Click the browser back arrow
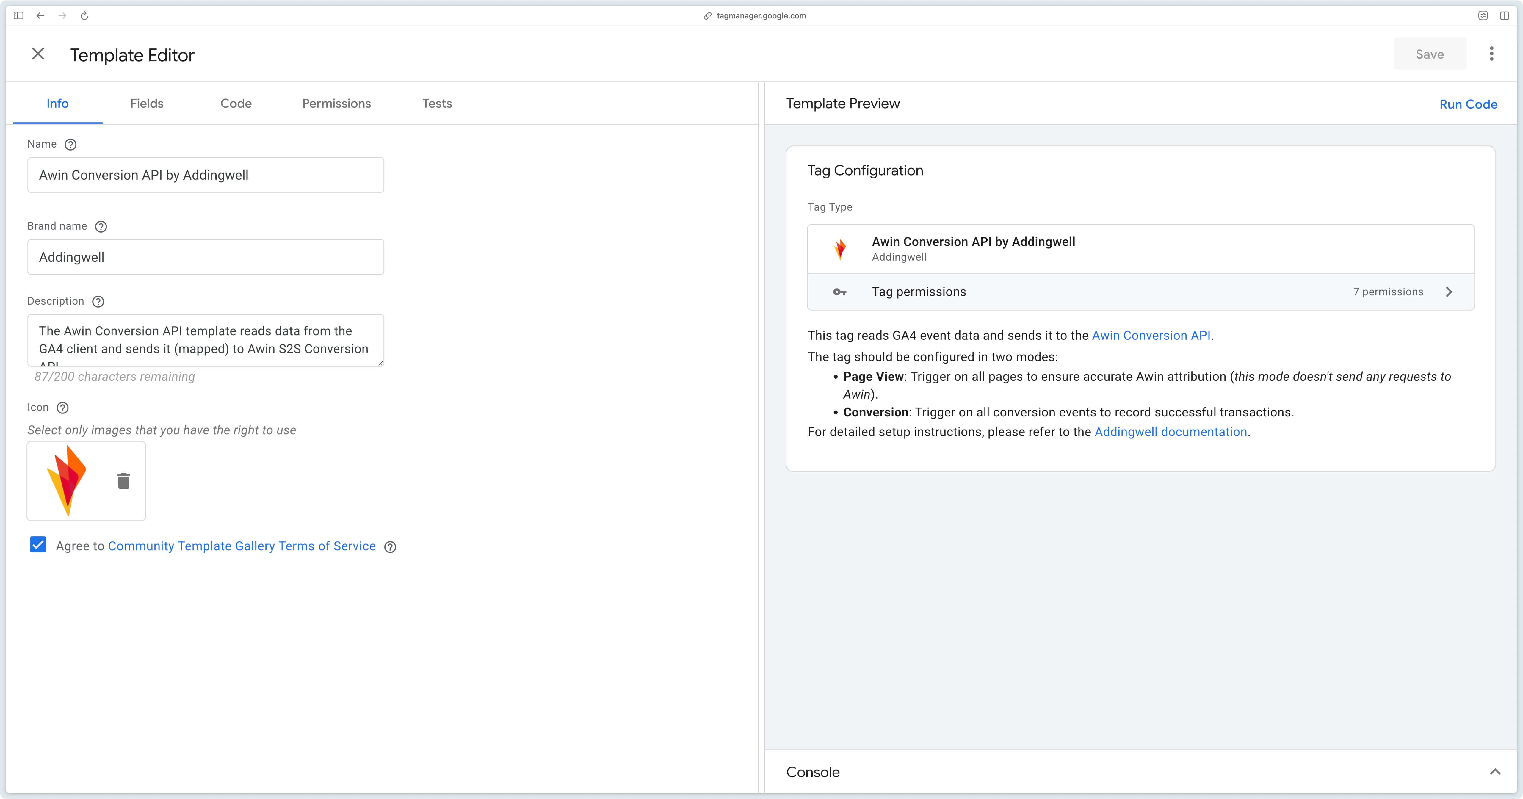The width and height of the screenshot is (1523, 799). 40,15
